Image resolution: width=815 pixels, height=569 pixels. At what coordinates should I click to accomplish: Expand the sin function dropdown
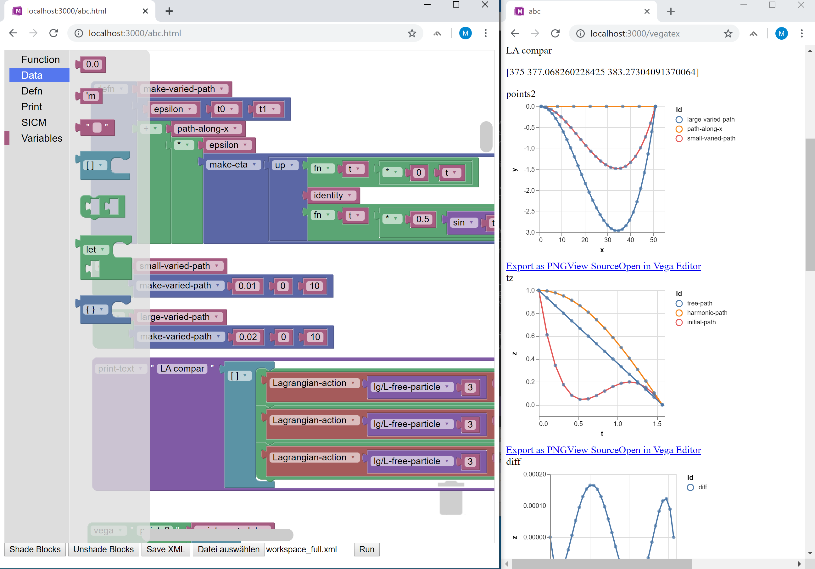pos(472,223)
